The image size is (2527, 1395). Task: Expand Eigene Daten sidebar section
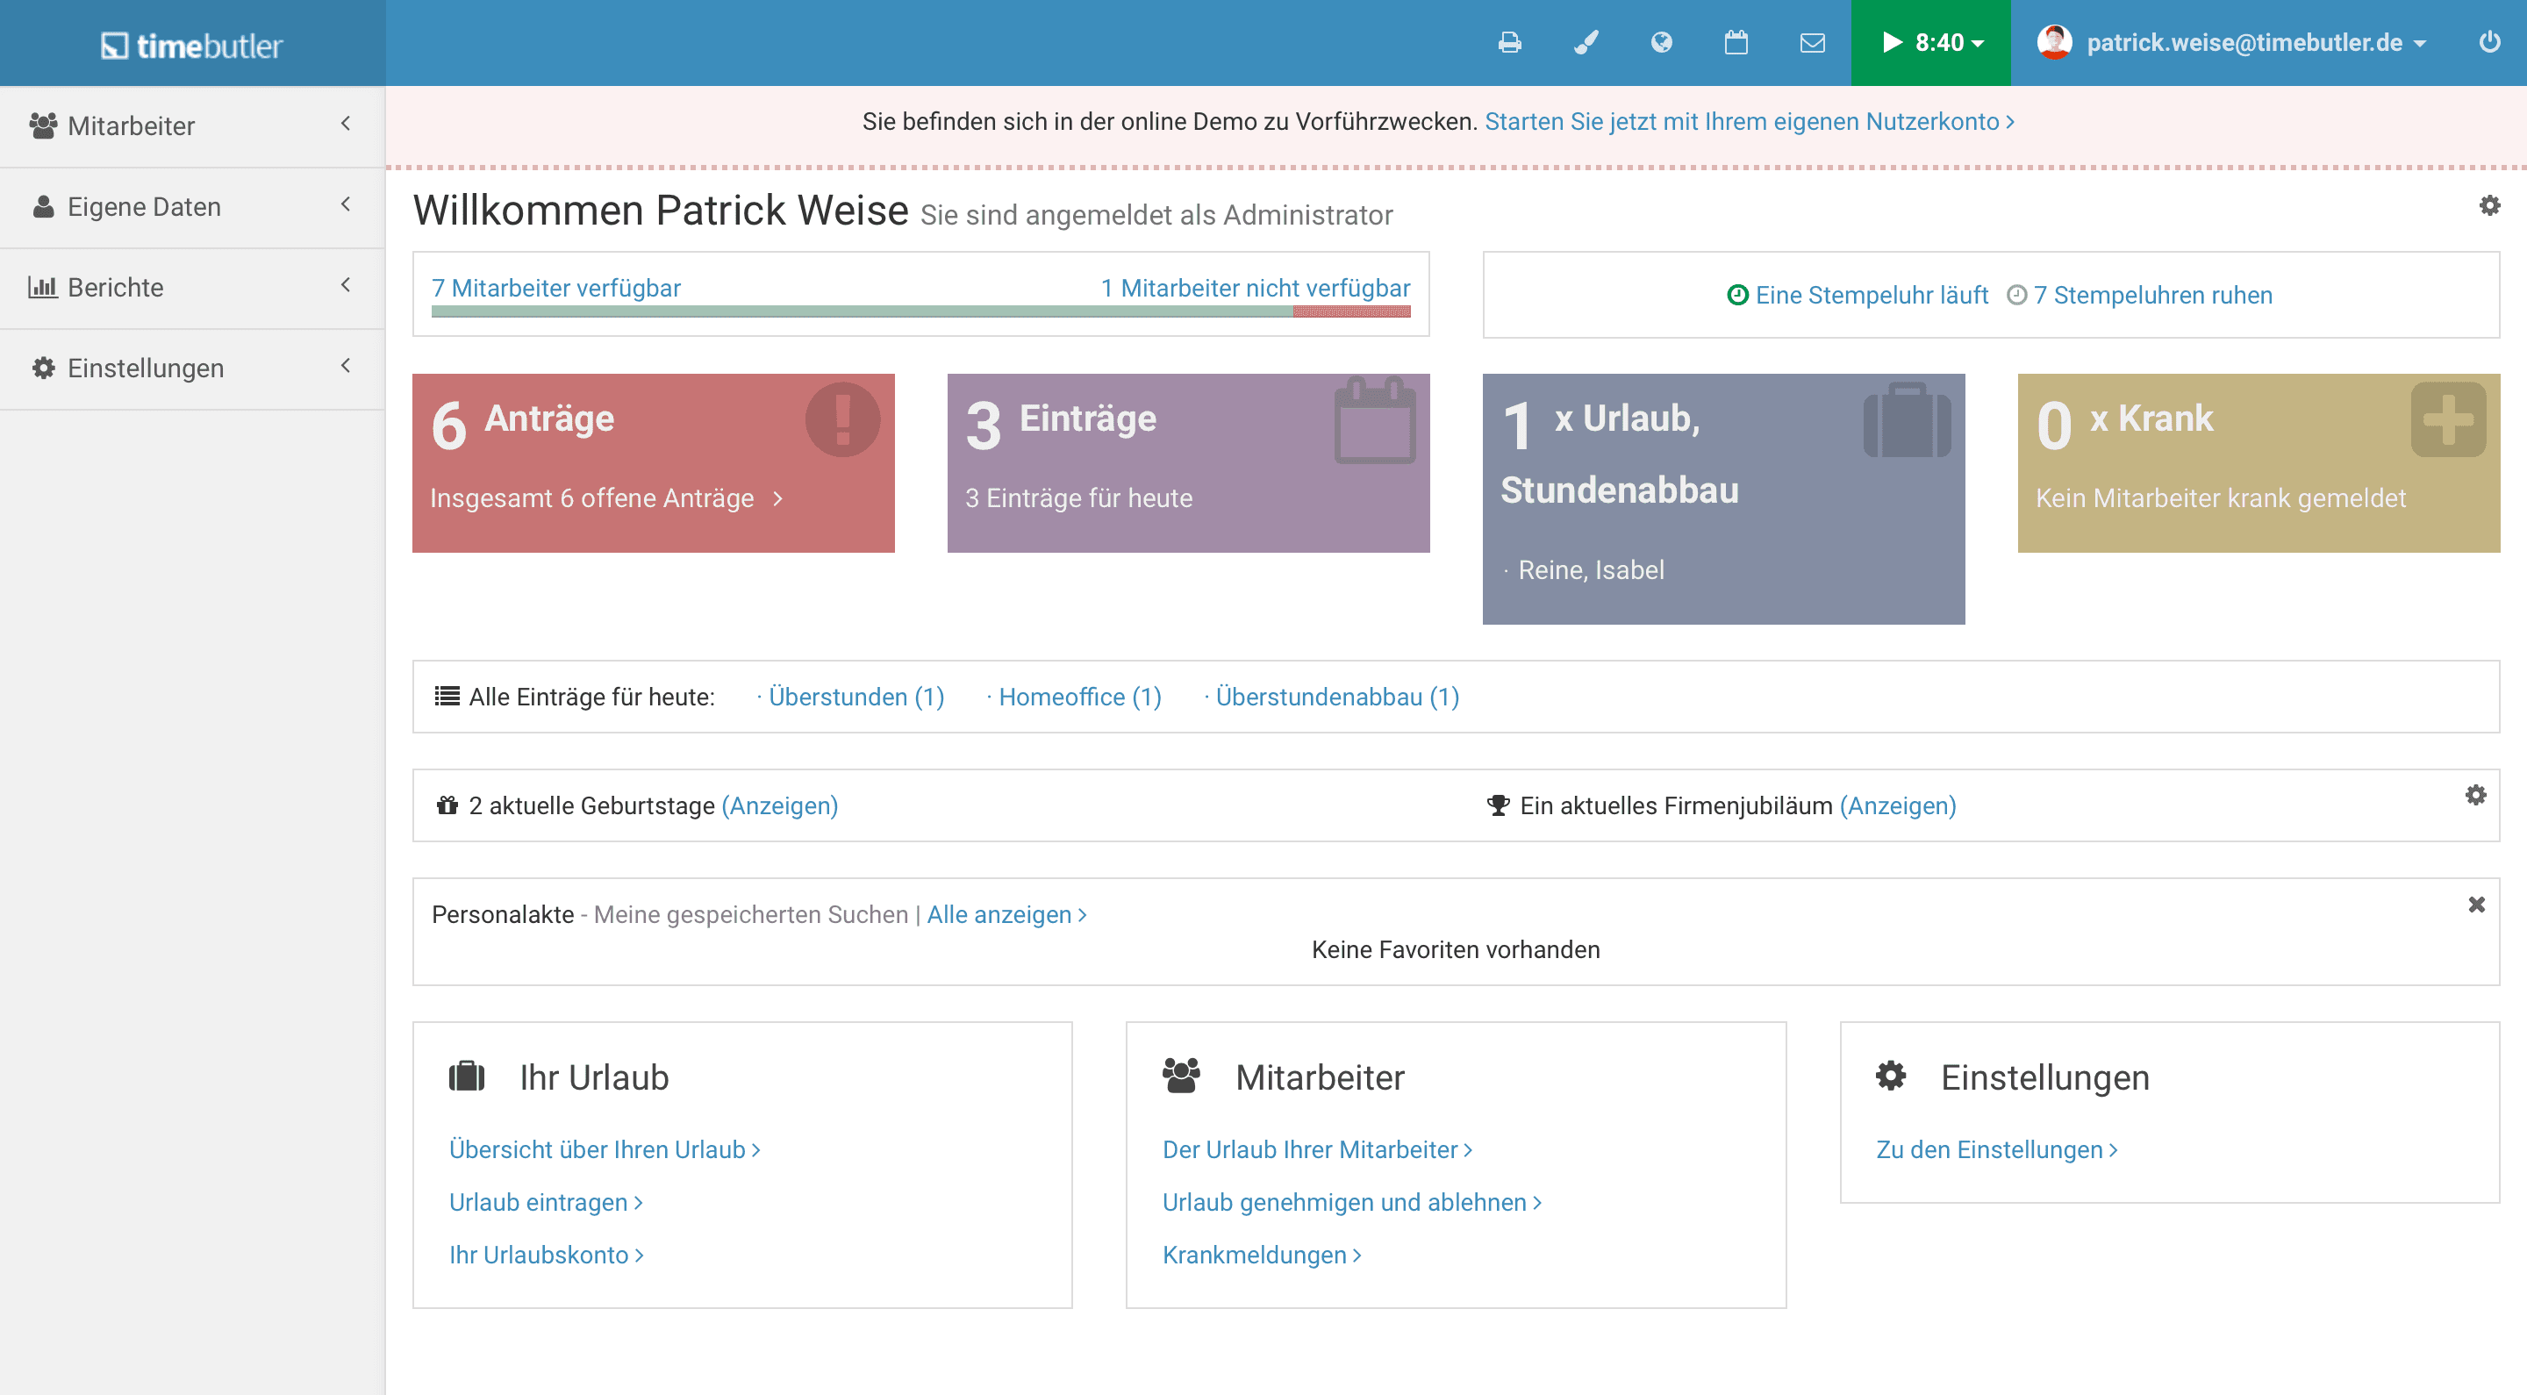[x=191, y=206]
